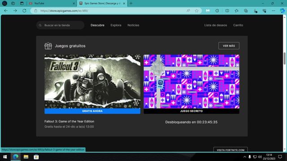
Task: Open the extensions icon next to M
Action: [217, 11]
